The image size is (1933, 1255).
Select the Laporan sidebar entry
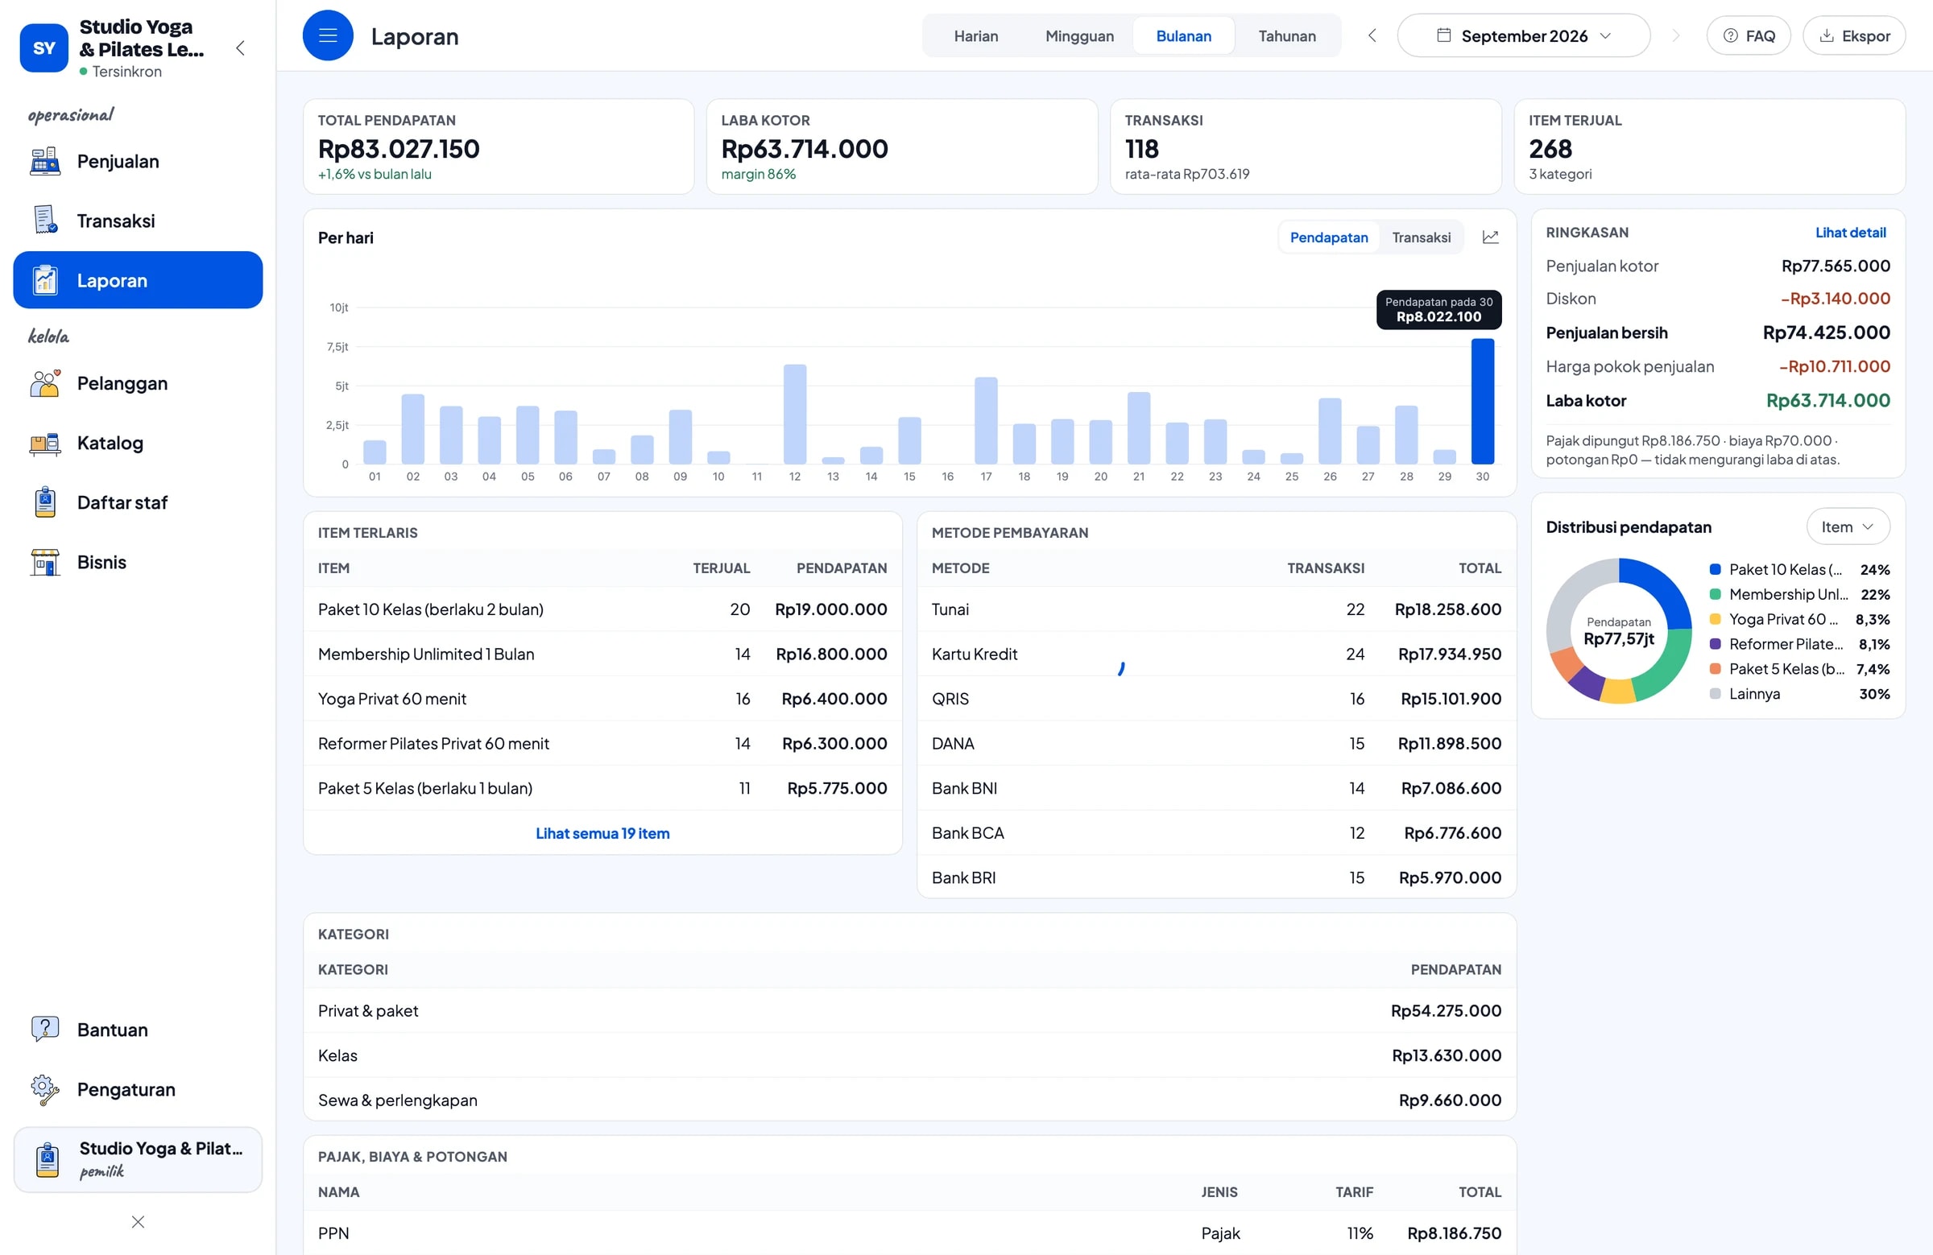(138, 280)
